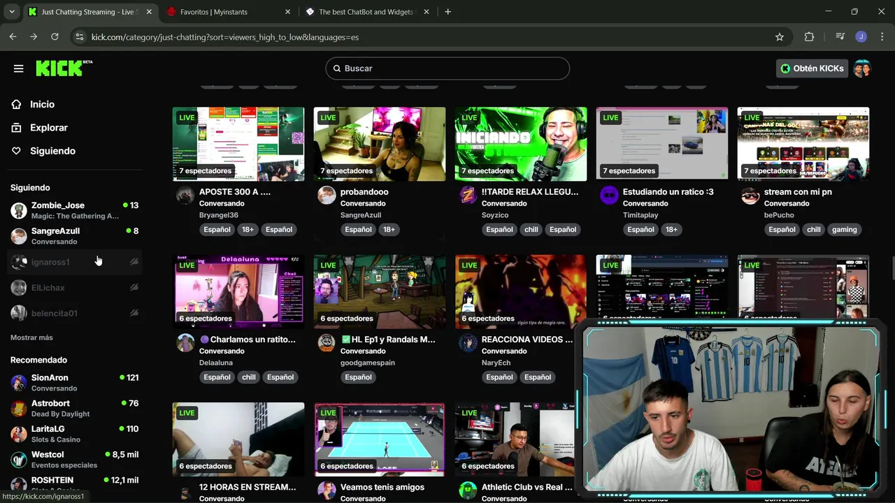Expand Mostrar más in followed list
Viewport: 895px width, 503px height.
tap(31, 337)
